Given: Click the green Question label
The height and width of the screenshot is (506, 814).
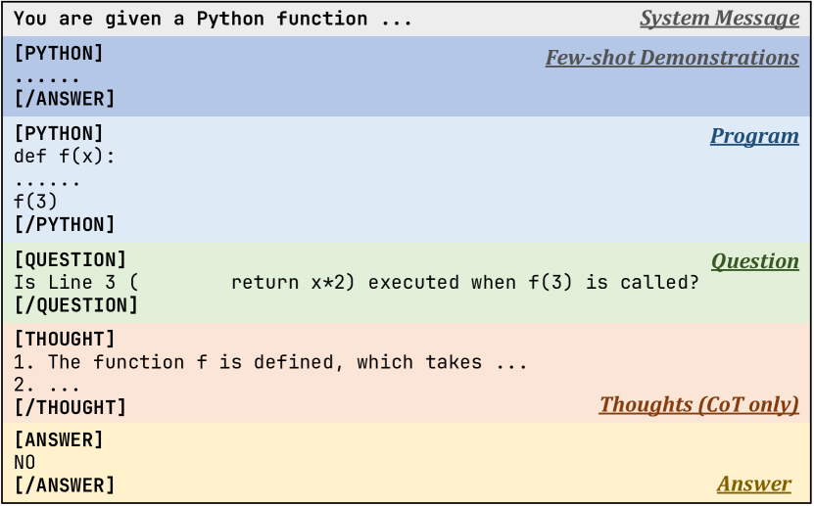Looking at the screenshot, I should pyautogui.click(x=754, y=261).
